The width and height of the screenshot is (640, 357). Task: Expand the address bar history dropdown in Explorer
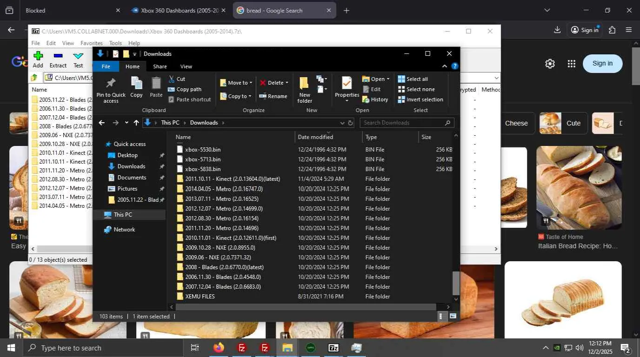[342, 123]
